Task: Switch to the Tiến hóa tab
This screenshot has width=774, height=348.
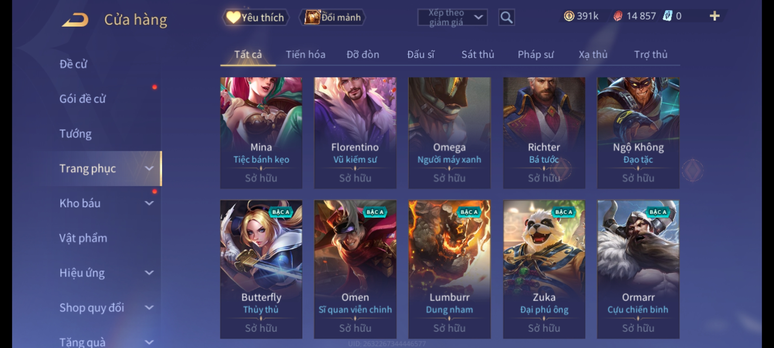Action: [x=305, y=54]
